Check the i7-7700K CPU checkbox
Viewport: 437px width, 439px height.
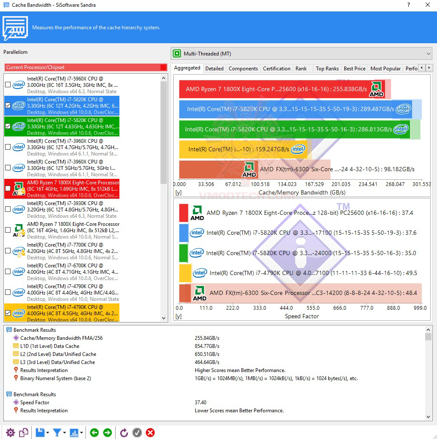click(x=8, y=250)
